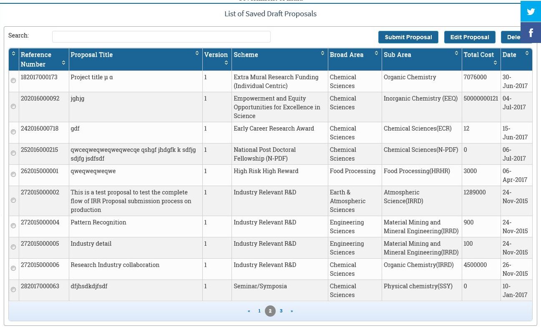Click the Sub Area column header
The width and height of the screenshot is (541, 335).
[422, 59]
